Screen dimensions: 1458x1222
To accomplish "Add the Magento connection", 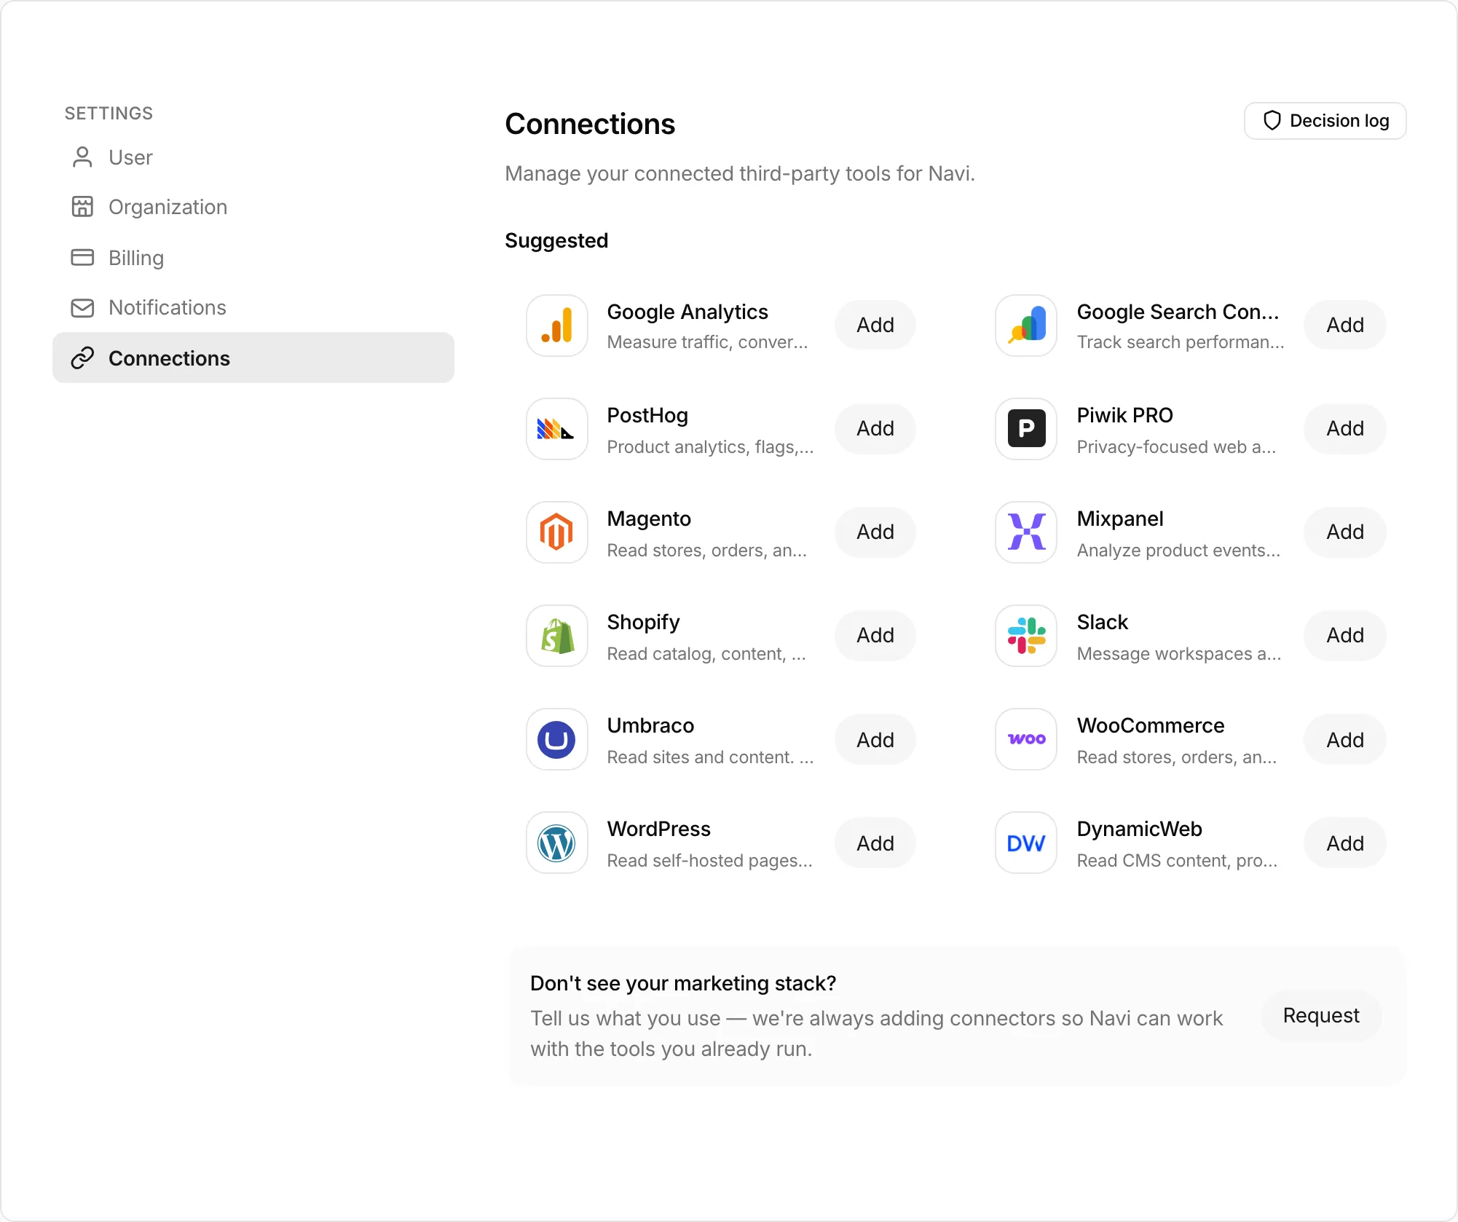I will (x=875, y=532).
